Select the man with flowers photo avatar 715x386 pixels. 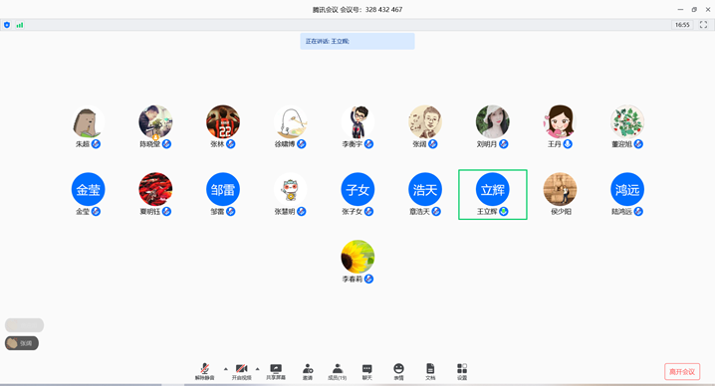[x=155, y=121]
